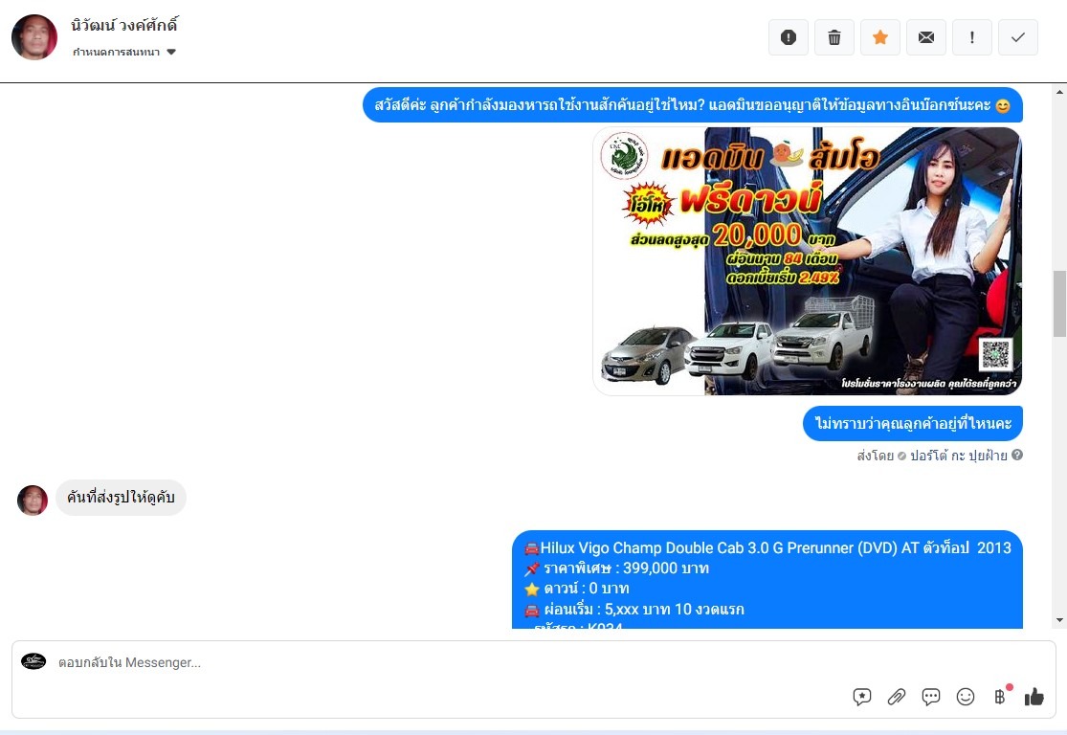This screenshot has width=1067, height=735.
Task: Mark as unread with envelope icon
Action: (926, 37)
